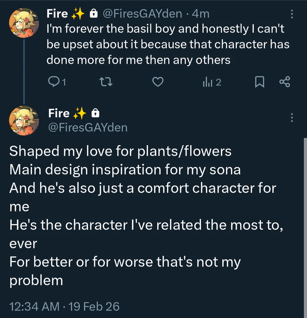Like the tweet with the heart icon

pos(157,82)
